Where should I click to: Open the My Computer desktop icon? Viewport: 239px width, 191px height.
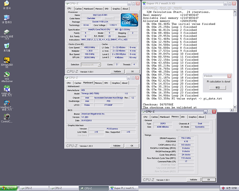click(7, 19)
